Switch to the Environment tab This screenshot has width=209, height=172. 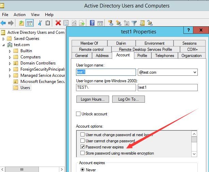click(x=154, y=43)
